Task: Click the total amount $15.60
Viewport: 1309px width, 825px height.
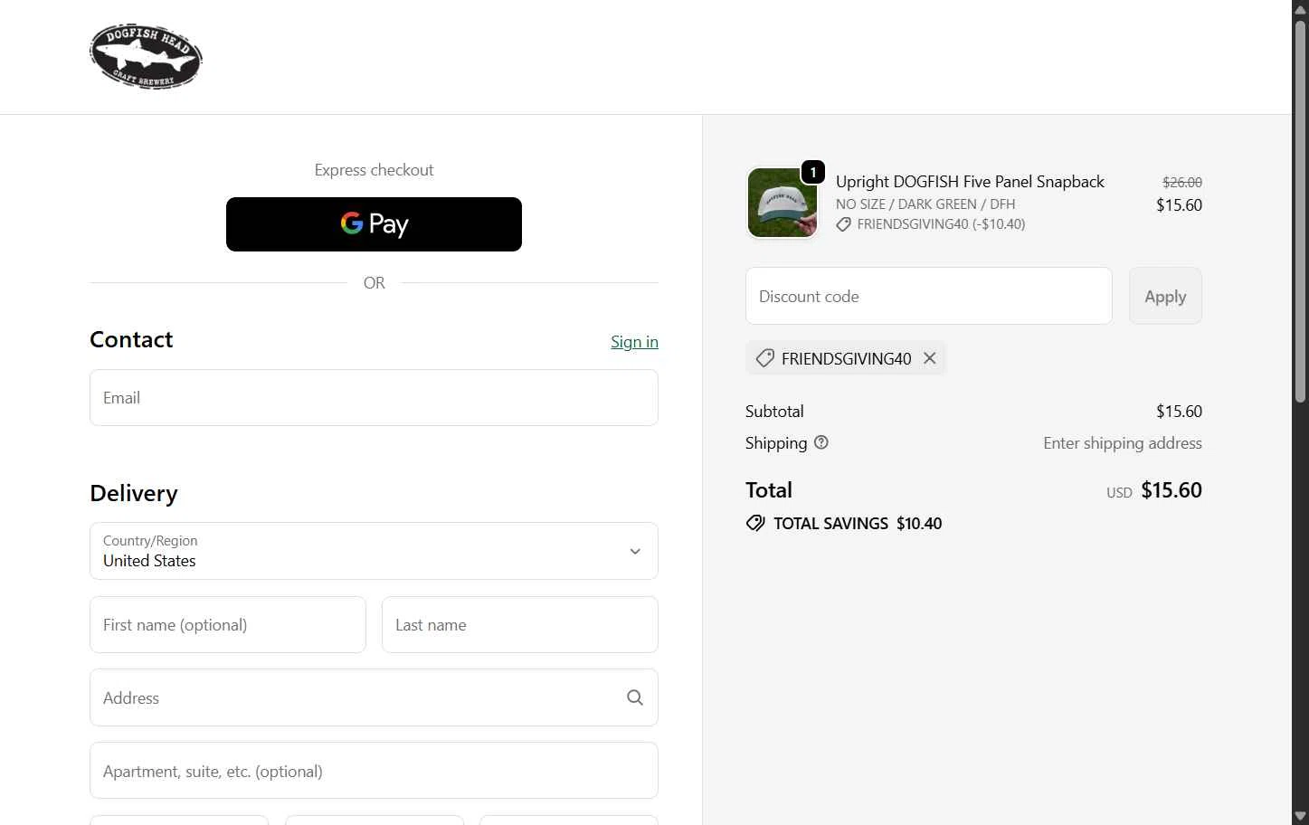Action: [1171, 490]
